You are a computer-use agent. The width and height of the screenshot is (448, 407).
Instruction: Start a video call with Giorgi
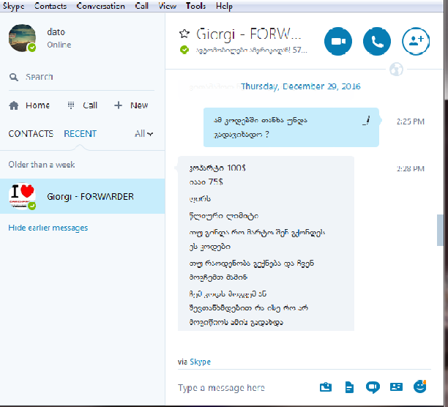338,42
